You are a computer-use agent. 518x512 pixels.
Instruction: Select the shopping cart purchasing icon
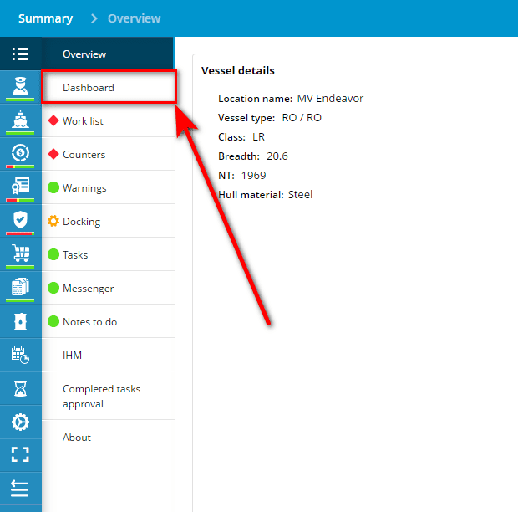[x=20, y=253]
